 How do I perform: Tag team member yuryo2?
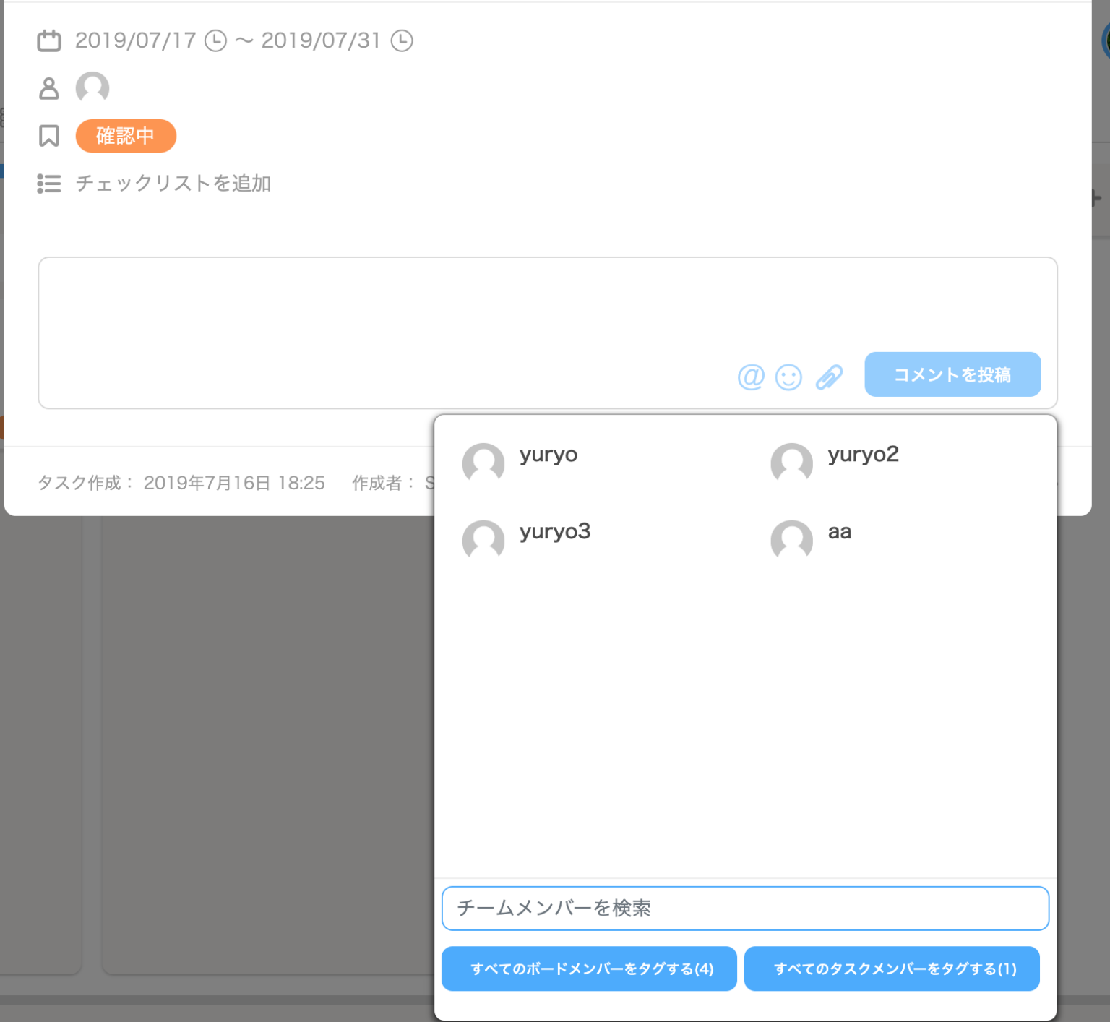(x=863, y=455)
